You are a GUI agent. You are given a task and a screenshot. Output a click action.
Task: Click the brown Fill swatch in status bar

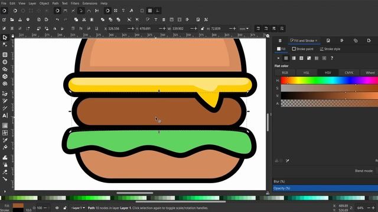[18, 206]
